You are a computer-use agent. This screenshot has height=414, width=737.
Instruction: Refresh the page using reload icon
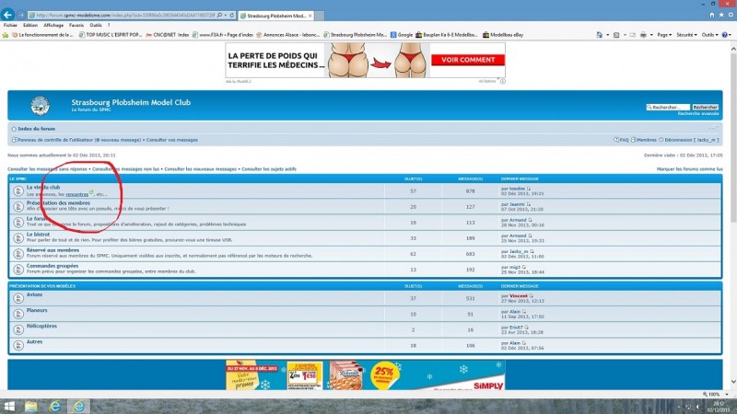click(x=232, y=15)
